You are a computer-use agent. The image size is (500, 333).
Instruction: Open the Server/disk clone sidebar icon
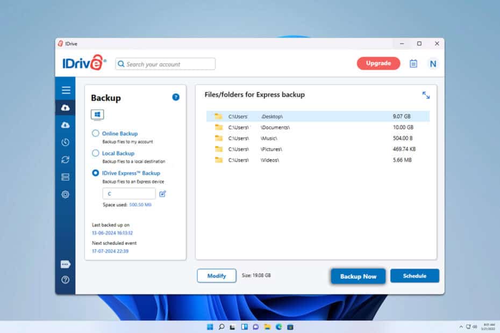pyautogui.click(x=66, y=177)
